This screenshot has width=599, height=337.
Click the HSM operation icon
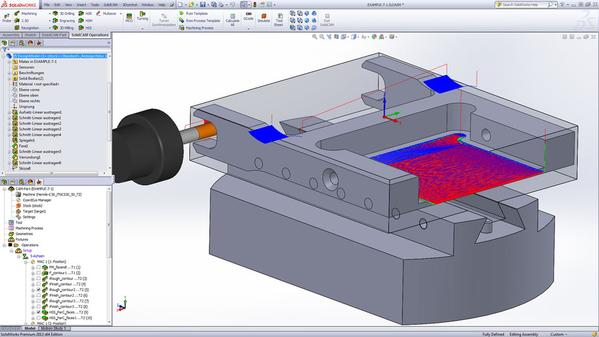click(x=81, y=21)
